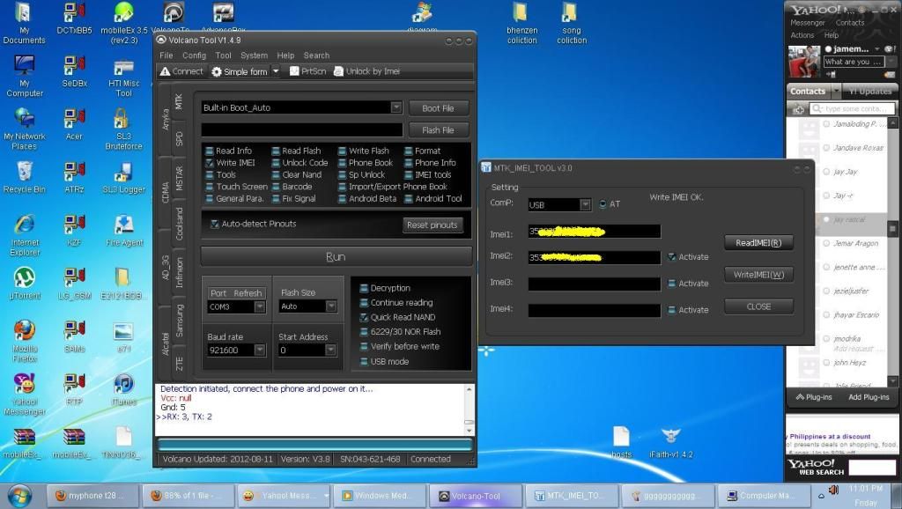Viewport: 902px width, 509px height.
Task: Toggle the Write IMEI checkbox
Action: pos(210,163)
